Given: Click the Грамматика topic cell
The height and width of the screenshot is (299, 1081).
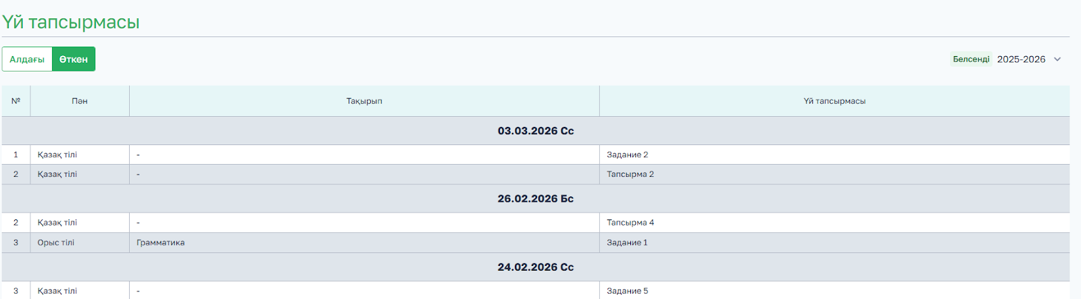Looking at the screenshot, I should click(x=161, y=243).
